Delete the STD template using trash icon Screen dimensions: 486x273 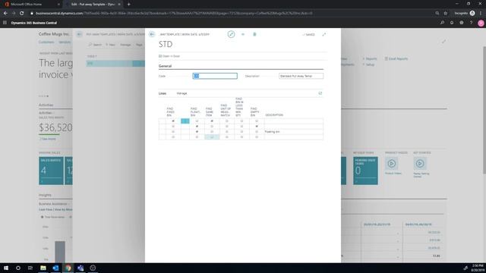pos(254,34)
